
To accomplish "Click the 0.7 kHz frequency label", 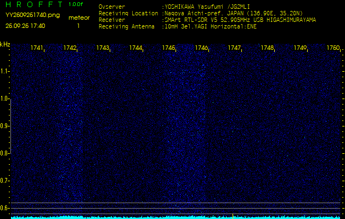I will [4, 181].
